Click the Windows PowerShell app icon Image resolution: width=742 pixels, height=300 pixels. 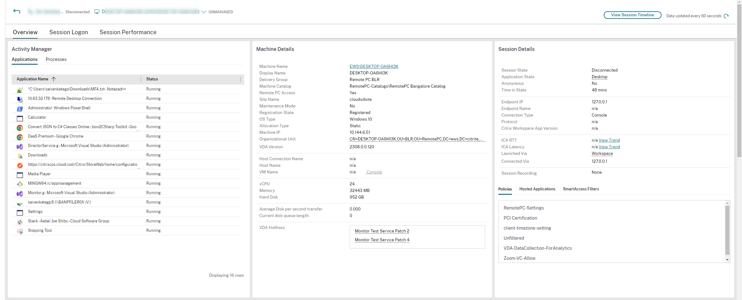(20, 108)
